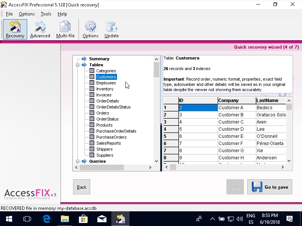Click the Update toolbar icon
Viewport: 302px width, 226px height.
tap(111, 29)
